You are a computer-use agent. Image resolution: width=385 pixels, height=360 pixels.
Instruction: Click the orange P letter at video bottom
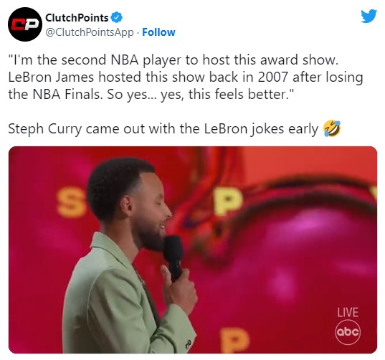pyautogui.click(x=235, y=340)
